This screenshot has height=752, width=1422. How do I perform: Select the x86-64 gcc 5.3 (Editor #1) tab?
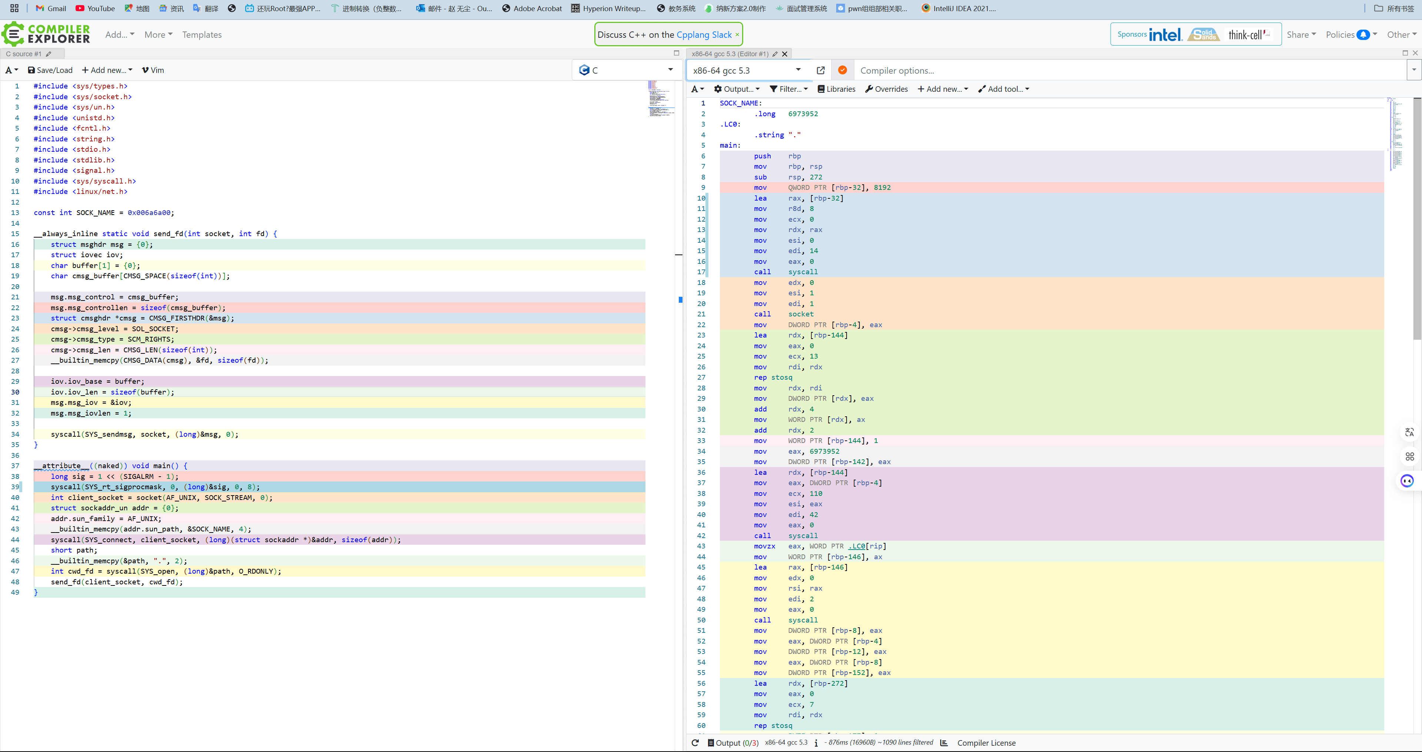coord(730,54)
